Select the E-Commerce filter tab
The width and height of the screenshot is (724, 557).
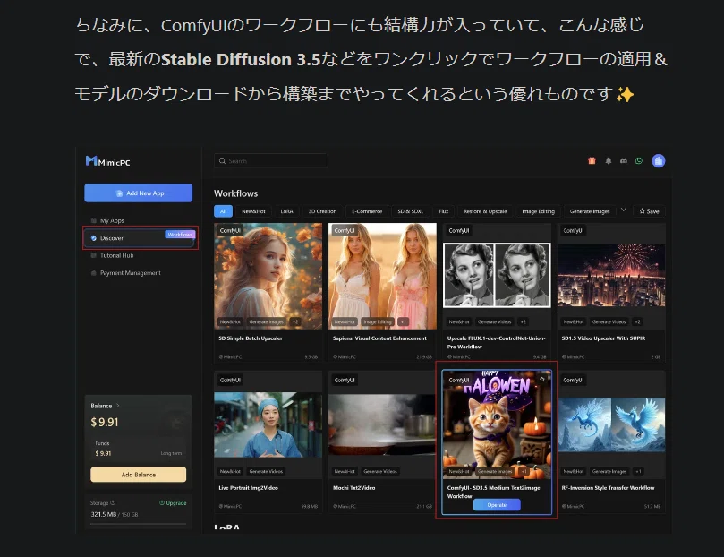(x=367, y=211)
